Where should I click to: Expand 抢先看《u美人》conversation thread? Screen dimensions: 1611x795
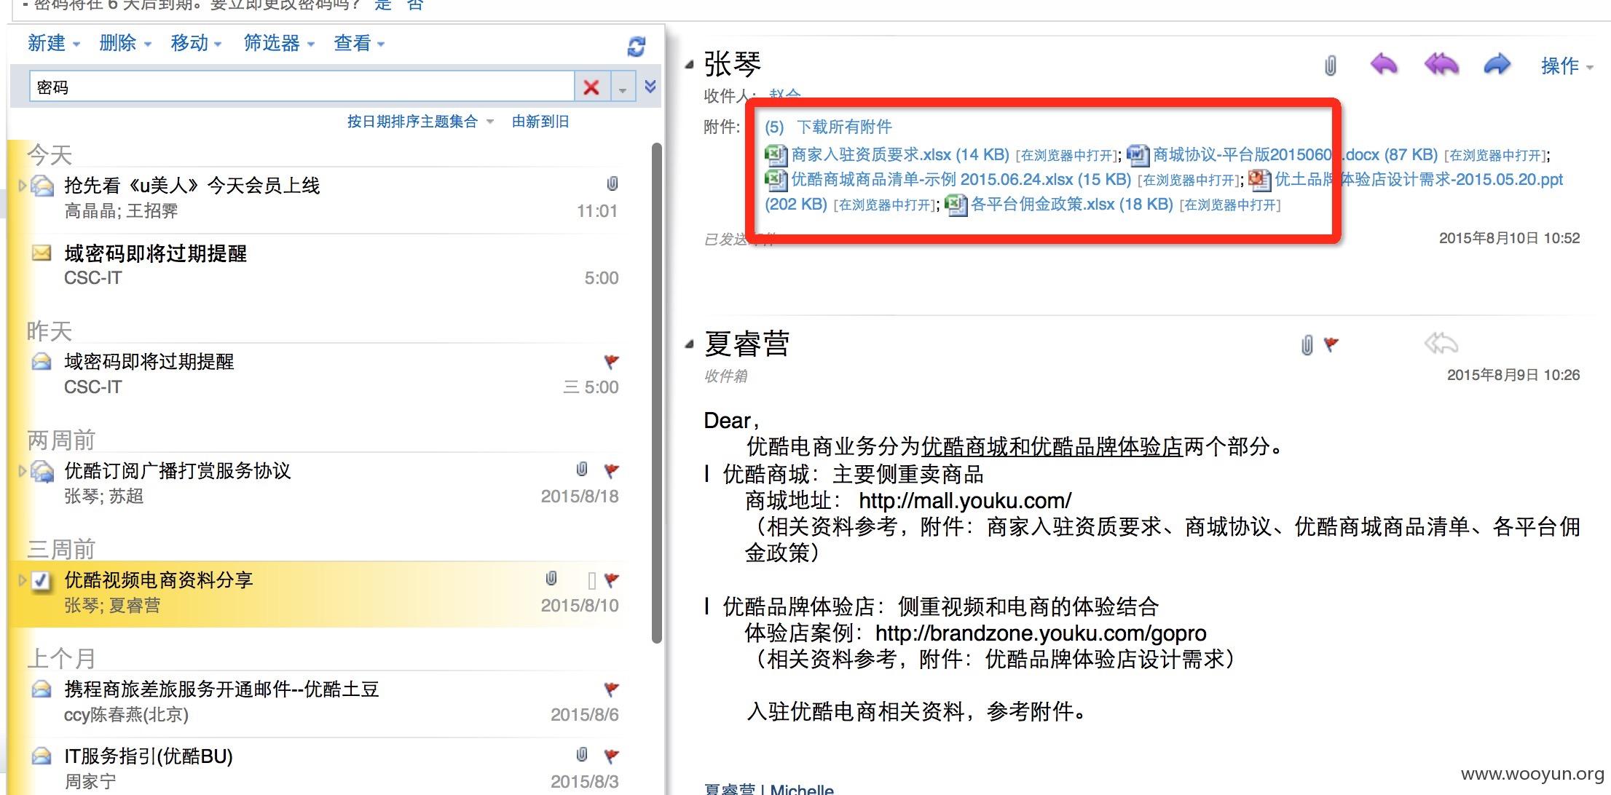pyautogui.click(x=23, y=186)
